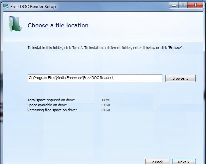Click the "Remaining free space on drive:" label
This screenshot has width=206, height=164.
pyautogui.click(x=52, y=110)
